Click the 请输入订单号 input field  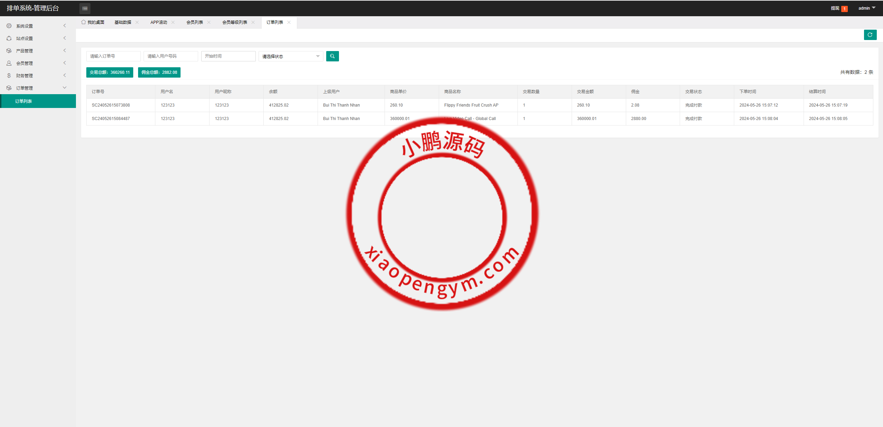click(x=113, y=56)
